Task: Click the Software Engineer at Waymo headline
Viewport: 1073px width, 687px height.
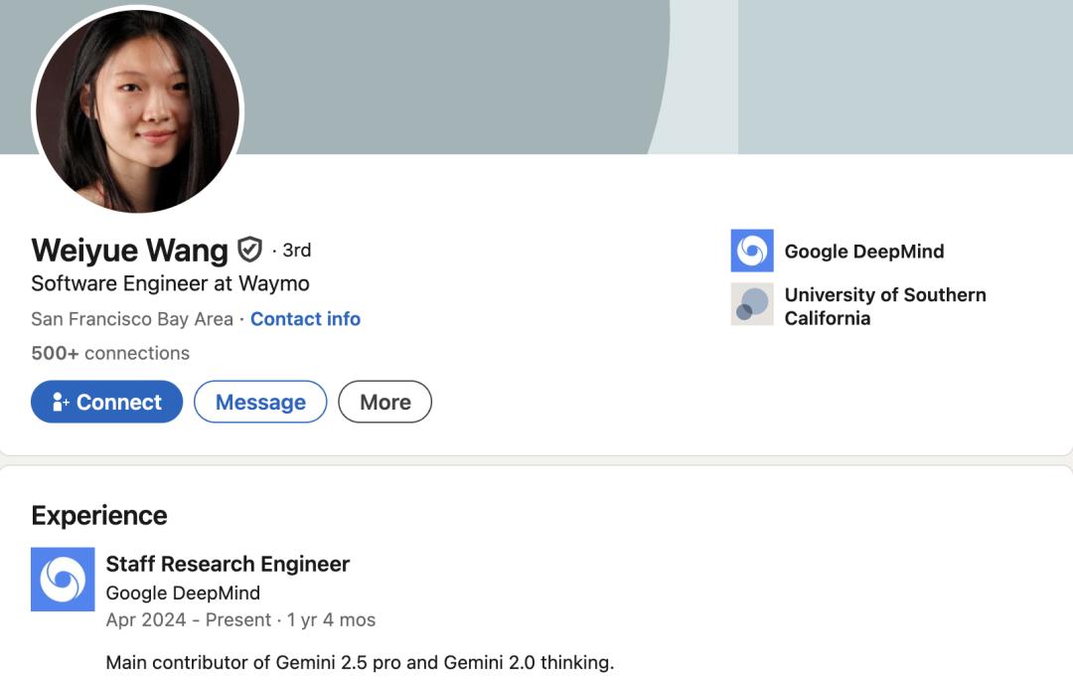Action: [x=170, y=283]
